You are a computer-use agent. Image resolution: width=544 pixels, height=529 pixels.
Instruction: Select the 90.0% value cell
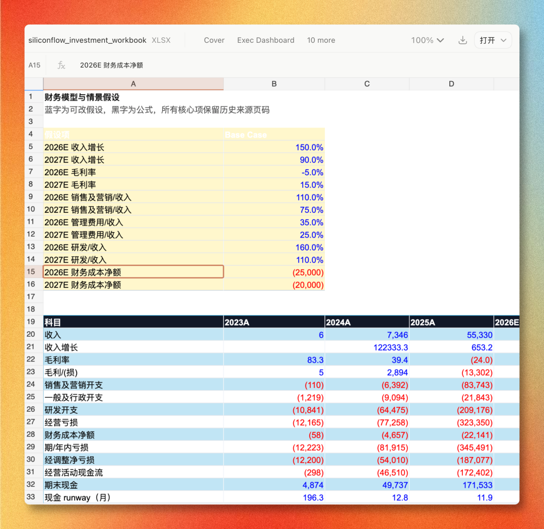pos(274,160)
